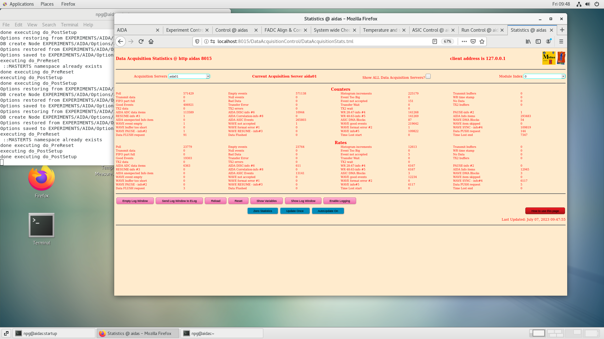Click How to use this page button
This screenshot has width=604, height=339.
[545, 211]
